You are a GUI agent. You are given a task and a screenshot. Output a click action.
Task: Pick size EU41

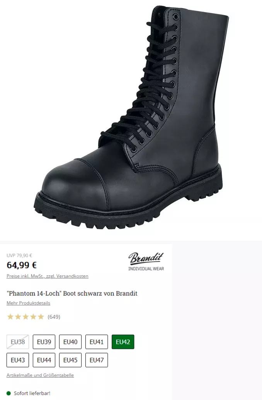(x=97, y=342)
